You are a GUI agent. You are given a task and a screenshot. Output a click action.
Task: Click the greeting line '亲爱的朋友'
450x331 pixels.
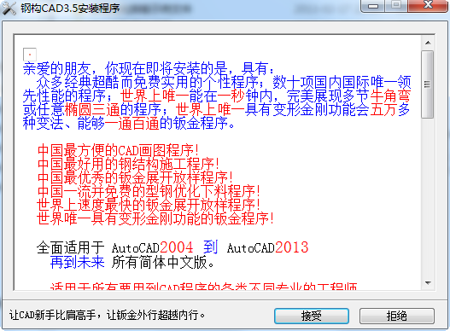(57, 69)
